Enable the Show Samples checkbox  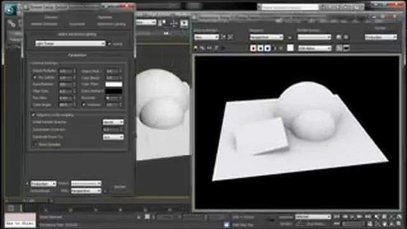(35, 144)
